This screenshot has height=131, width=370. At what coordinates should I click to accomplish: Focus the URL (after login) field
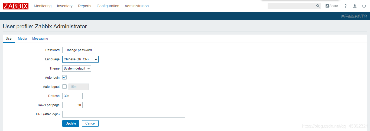tap(124, 114)
